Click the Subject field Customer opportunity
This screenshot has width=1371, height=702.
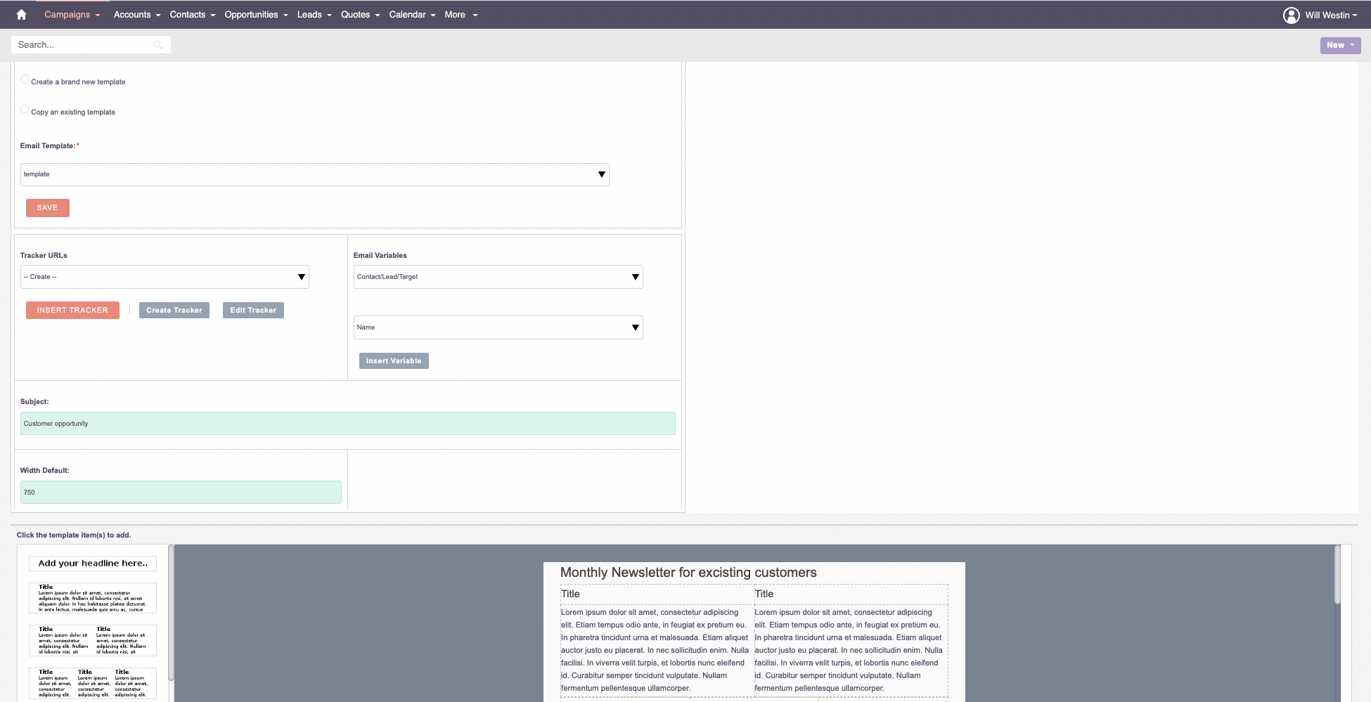(348, 424)
